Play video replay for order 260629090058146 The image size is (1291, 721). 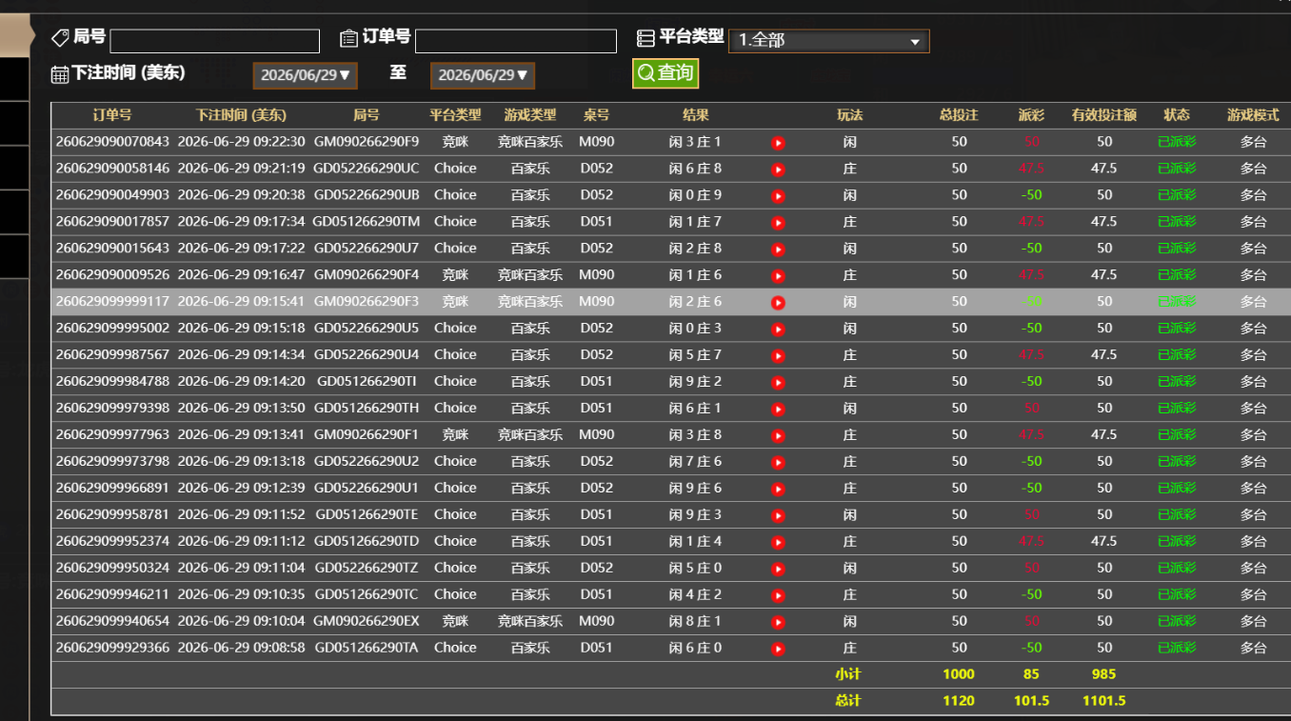778,170
